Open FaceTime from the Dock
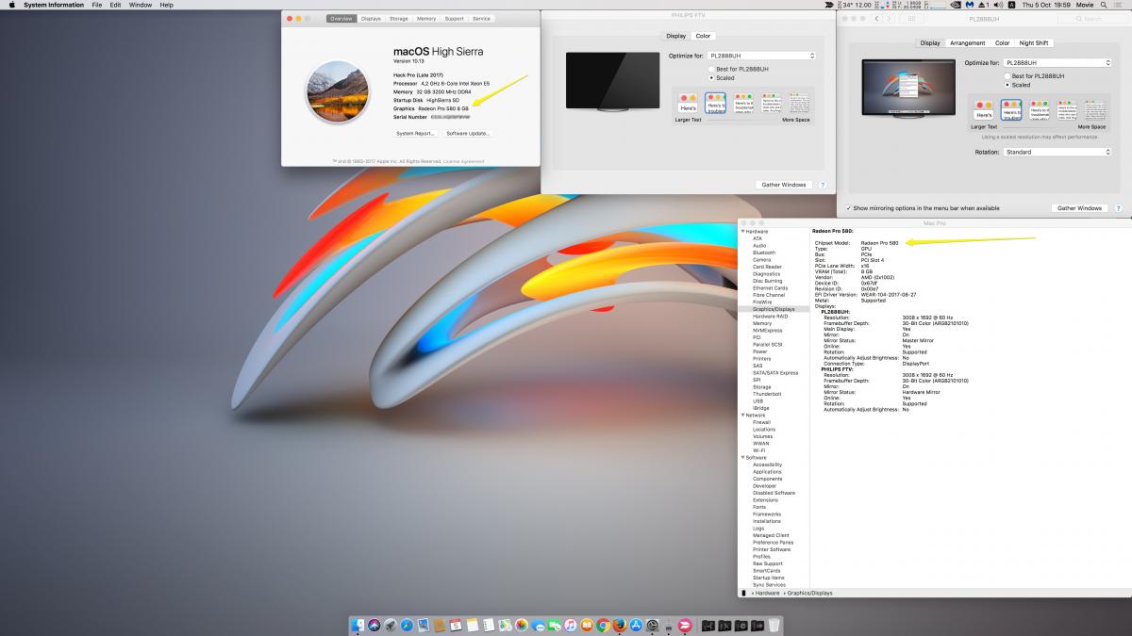 coord(554,625)
